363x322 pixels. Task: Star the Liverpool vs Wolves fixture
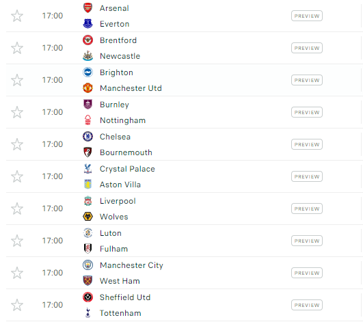(x=17, y=209)
